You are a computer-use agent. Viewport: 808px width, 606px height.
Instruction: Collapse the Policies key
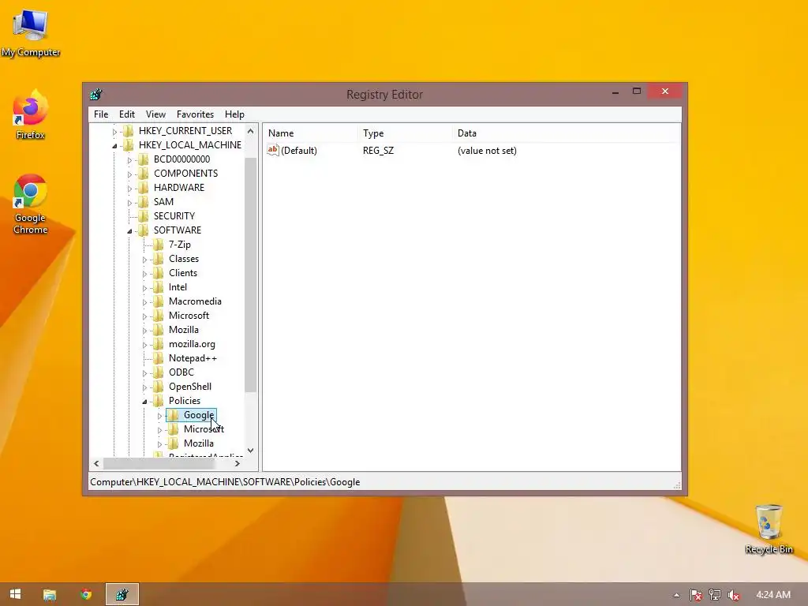point(144,402)
